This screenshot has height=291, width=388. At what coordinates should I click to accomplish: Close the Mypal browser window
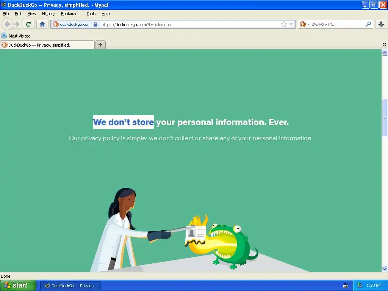click(383, 5)
